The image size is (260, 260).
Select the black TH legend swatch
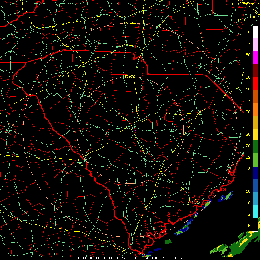pyautogui.click(x=255, y=224)
